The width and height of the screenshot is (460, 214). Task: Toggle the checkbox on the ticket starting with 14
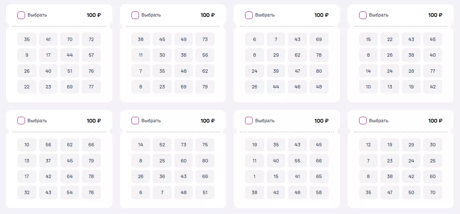coord(135,121)
